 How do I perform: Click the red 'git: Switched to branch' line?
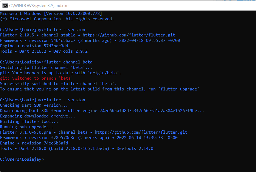tap(36, 78)
